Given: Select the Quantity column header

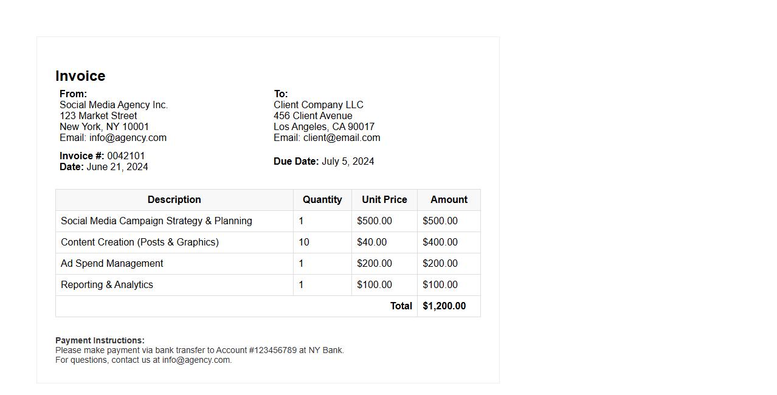Looking at the screenshot, I should (x=322, y=200).
